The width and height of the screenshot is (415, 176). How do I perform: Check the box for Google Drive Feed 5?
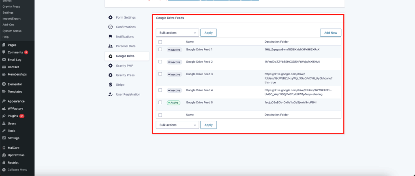coord(160,103)
